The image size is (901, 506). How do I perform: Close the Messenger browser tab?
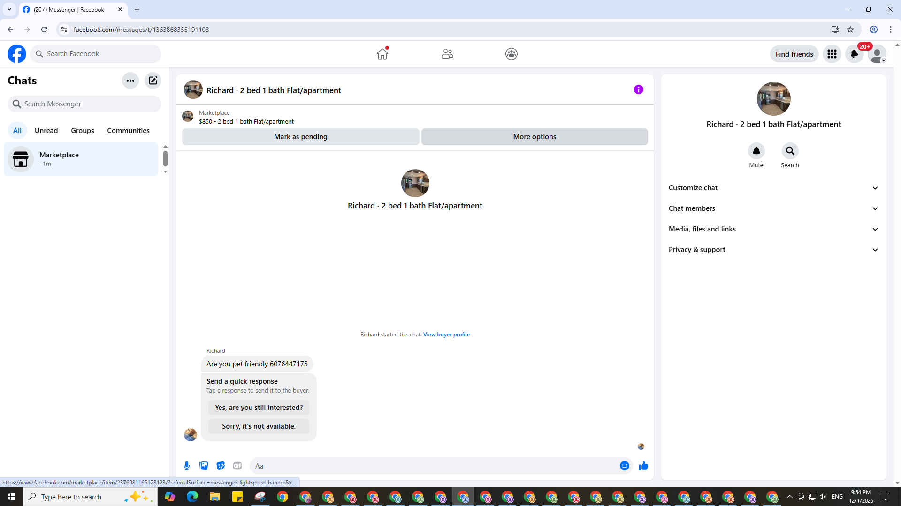coord(120,9)
